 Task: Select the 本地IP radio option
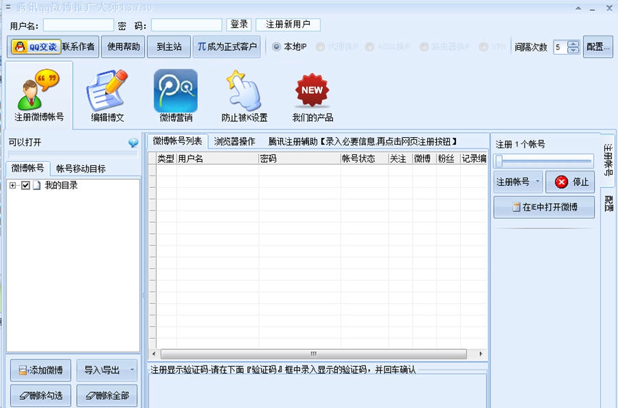pos(277,47)
